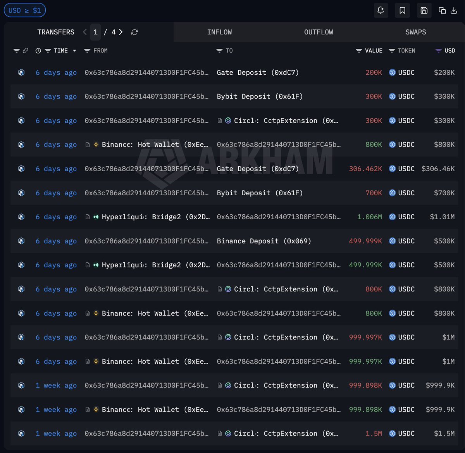Screen dimensions: 465x453
Task: Open Bybit Deposit (0x61F) on the 700K row
Action: pos(260,193)
